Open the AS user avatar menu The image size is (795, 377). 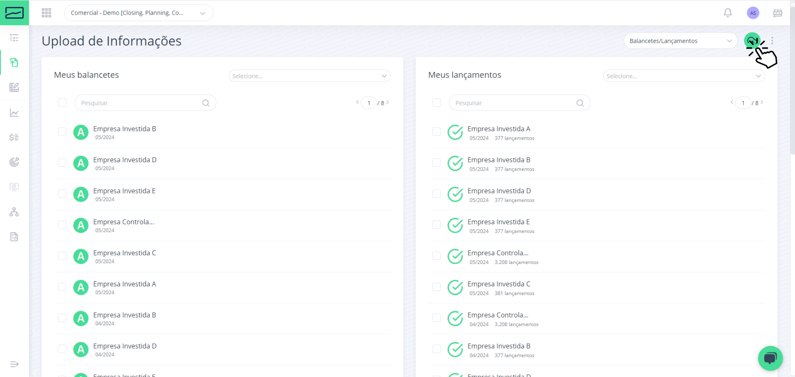tap(753, 13)
